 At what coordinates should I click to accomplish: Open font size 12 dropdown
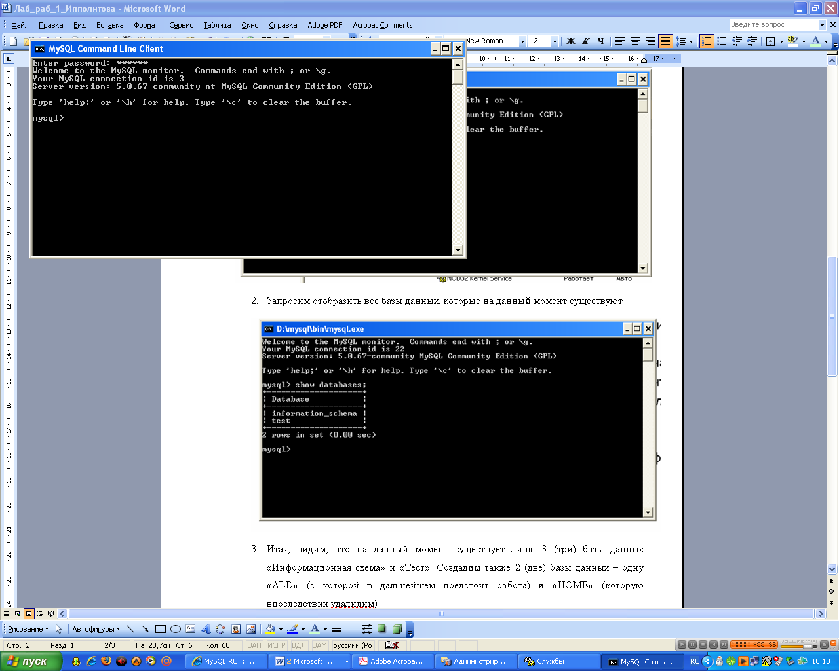coord(555,41)
